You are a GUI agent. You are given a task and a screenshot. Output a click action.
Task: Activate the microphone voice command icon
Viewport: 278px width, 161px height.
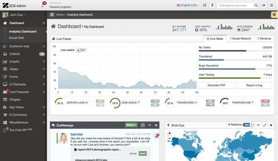(212, 5)
